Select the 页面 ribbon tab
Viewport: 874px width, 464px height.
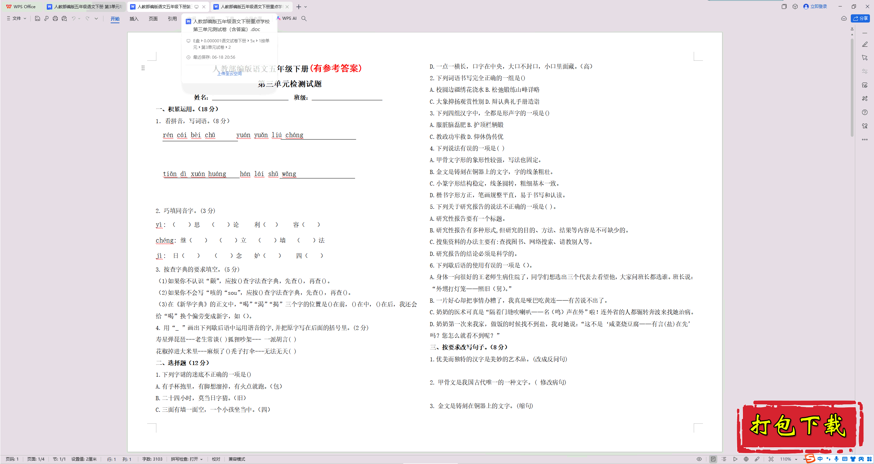(153, 19)
